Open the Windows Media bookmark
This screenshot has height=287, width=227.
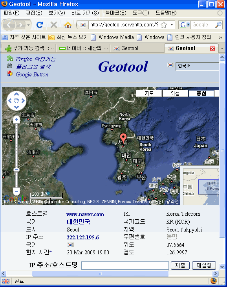point(112,37)
